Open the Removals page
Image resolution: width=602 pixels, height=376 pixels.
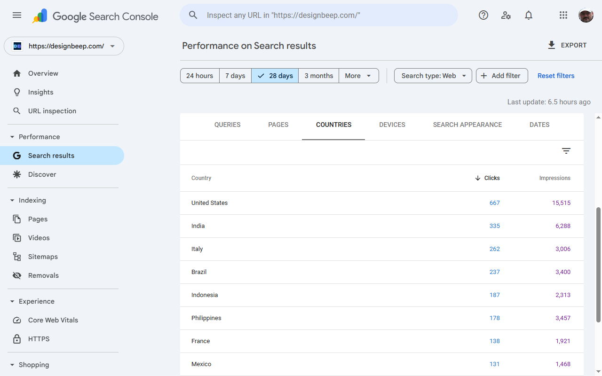point(43,275)
